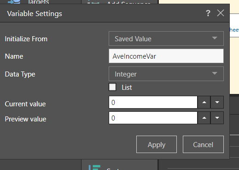The width and height of the screenshot is (239, 170).
Task: Close the Variable Settings dialog
Action: pyautogui.click(x=221, y=13)
